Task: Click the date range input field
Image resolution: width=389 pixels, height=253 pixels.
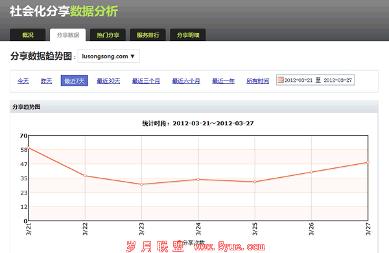Action: pyautogui.click(x=315, y=80)
